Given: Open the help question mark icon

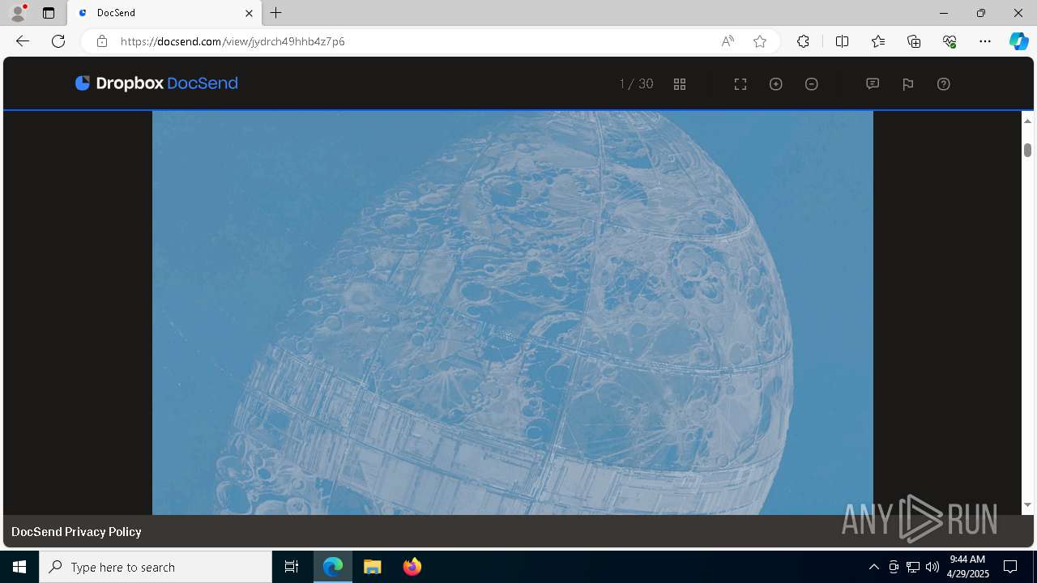Looking at the screenshot, I should click(944, 84).
